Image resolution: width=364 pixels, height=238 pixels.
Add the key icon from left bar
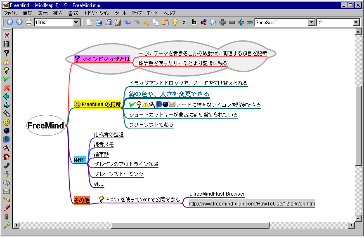[x=7, y=199]
